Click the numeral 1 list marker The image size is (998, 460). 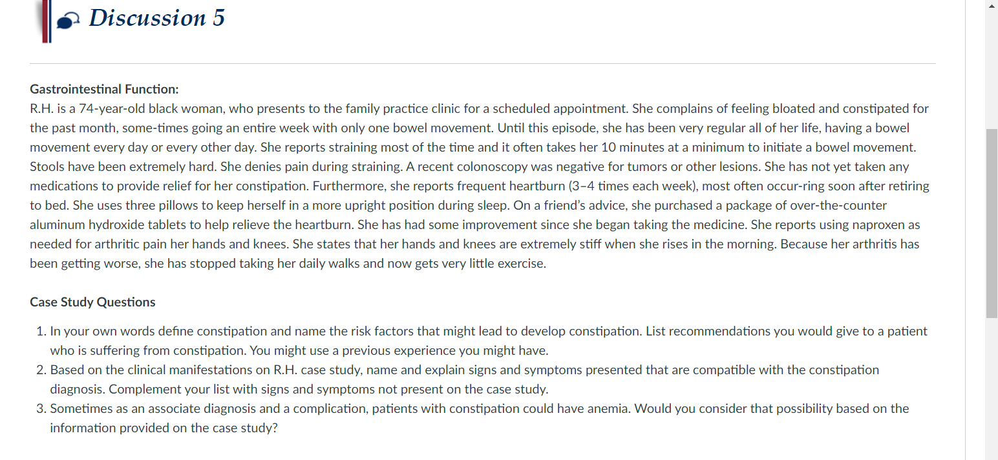click(41, 331)
